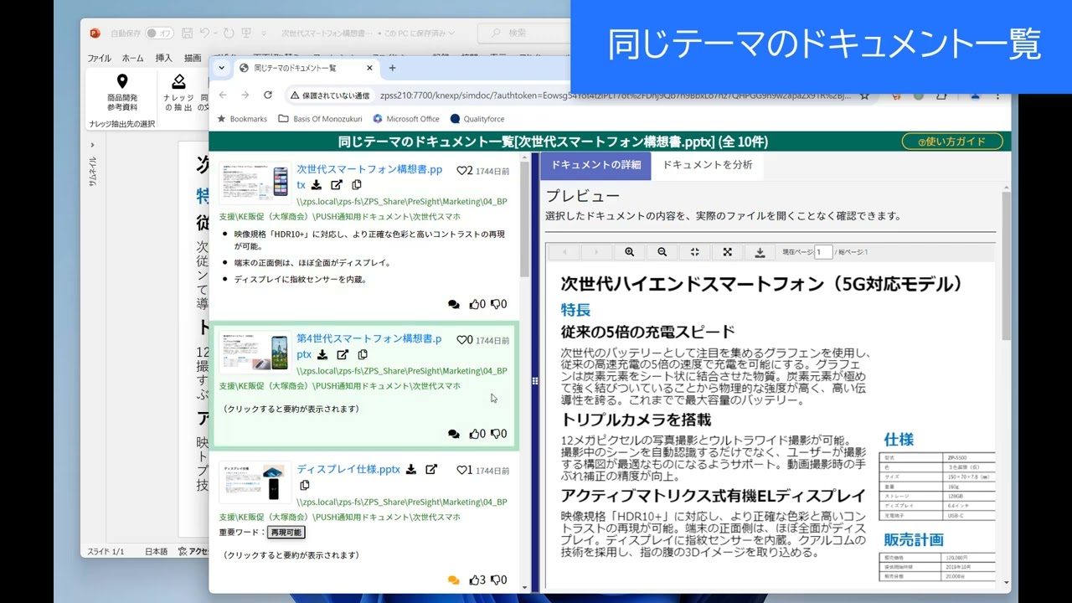This screenshot has width=1072, height=603.
Task: Open the browser tab search chevron
Action: coord(221,68)
